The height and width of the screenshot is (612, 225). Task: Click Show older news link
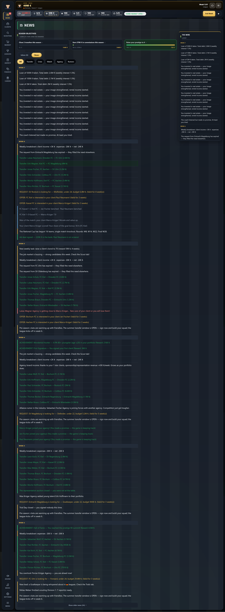pos(78,605)
